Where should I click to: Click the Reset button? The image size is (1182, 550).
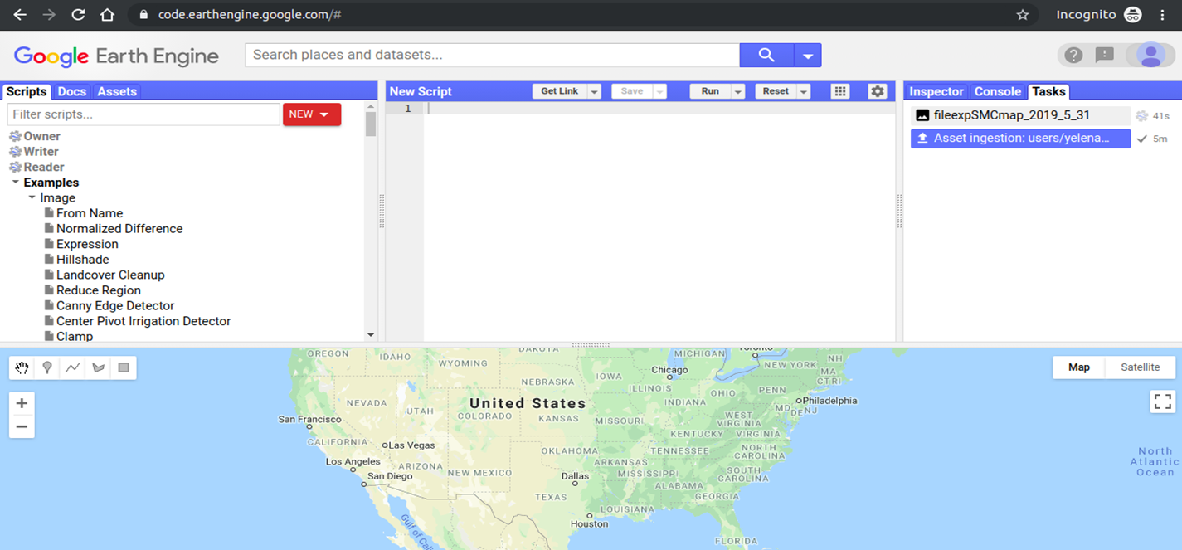click(776, 91)
